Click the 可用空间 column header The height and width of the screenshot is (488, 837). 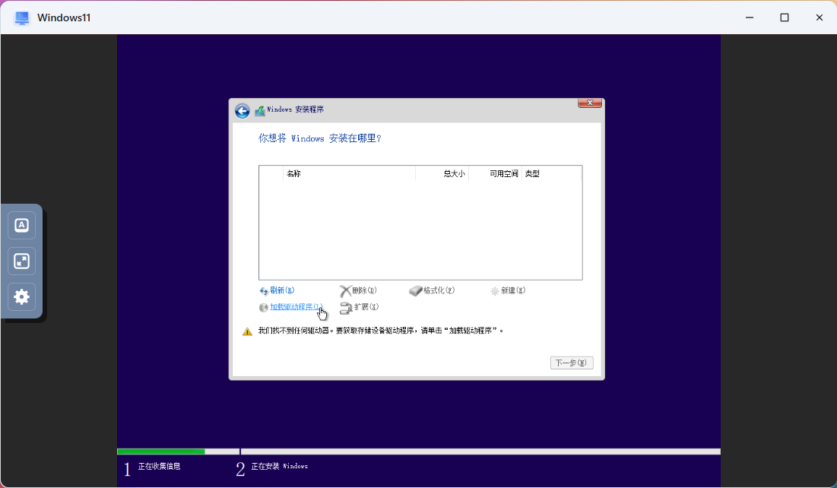(x=496, y=173)
